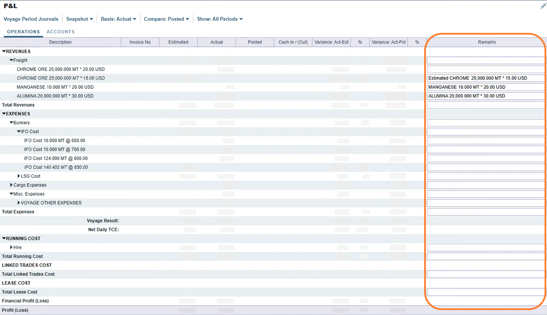Image resolution: width=547 pixels, height=315 pixels.
Task: Click the Remarks field for Total Expenses
Action: pyautogui.click(x=485, y=212)
